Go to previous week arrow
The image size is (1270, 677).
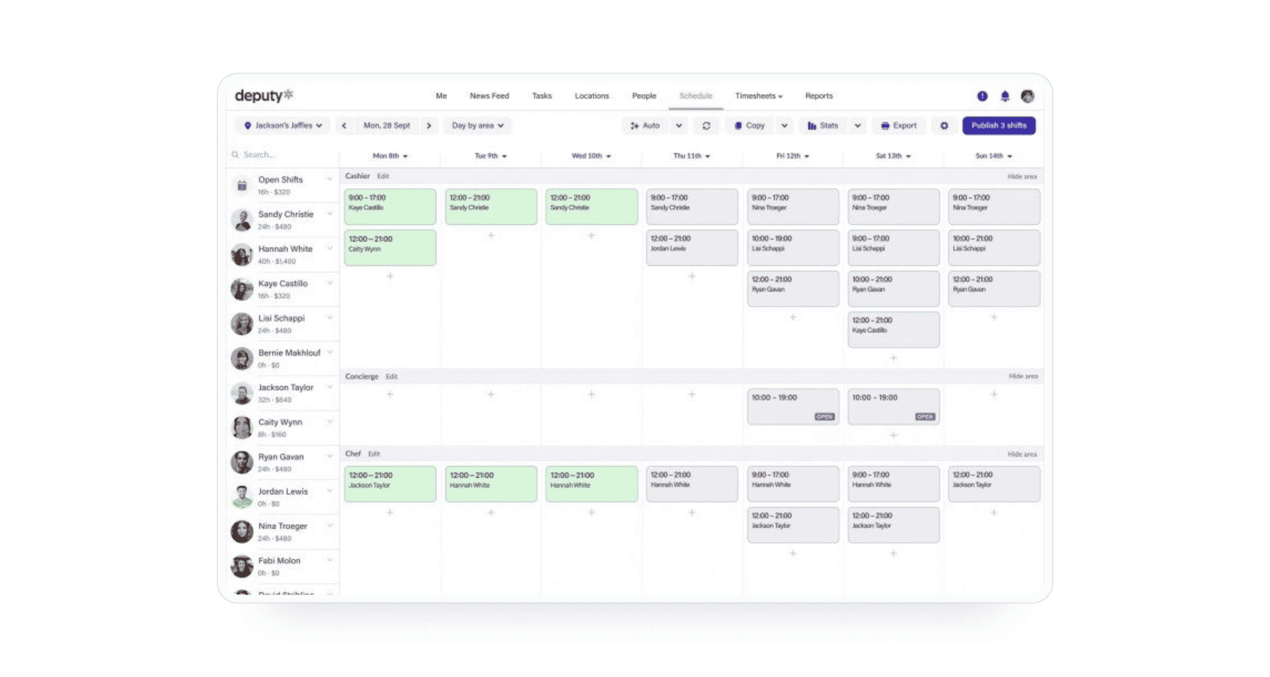344,126
